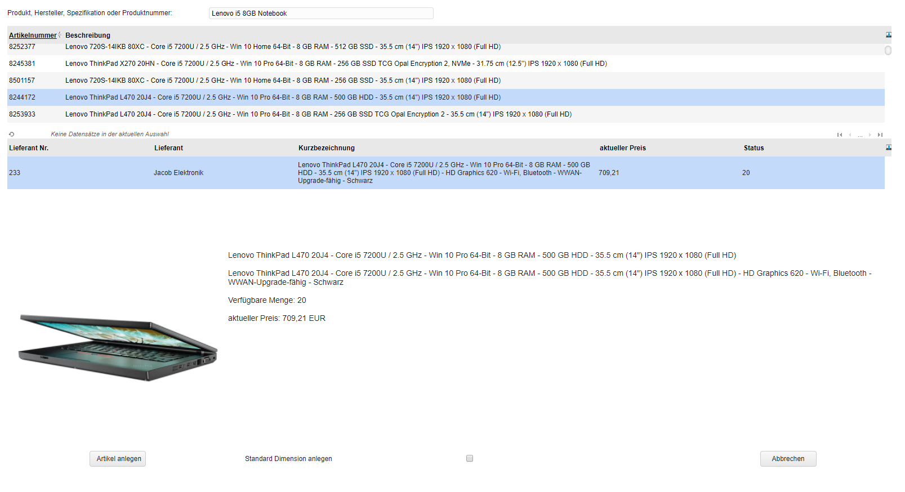Click the supplier row Kurzbezeichnung text
The height and width of the screenshot is (492, 905).
tap(444, 173)
